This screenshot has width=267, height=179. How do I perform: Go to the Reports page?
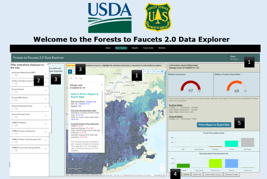click(x=135, y=48)
